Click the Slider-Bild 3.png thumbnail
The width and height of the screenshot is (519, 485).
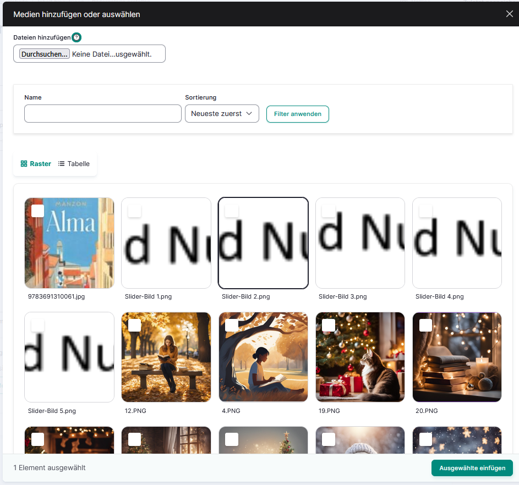pyautogui.click(x=360, y=243)
